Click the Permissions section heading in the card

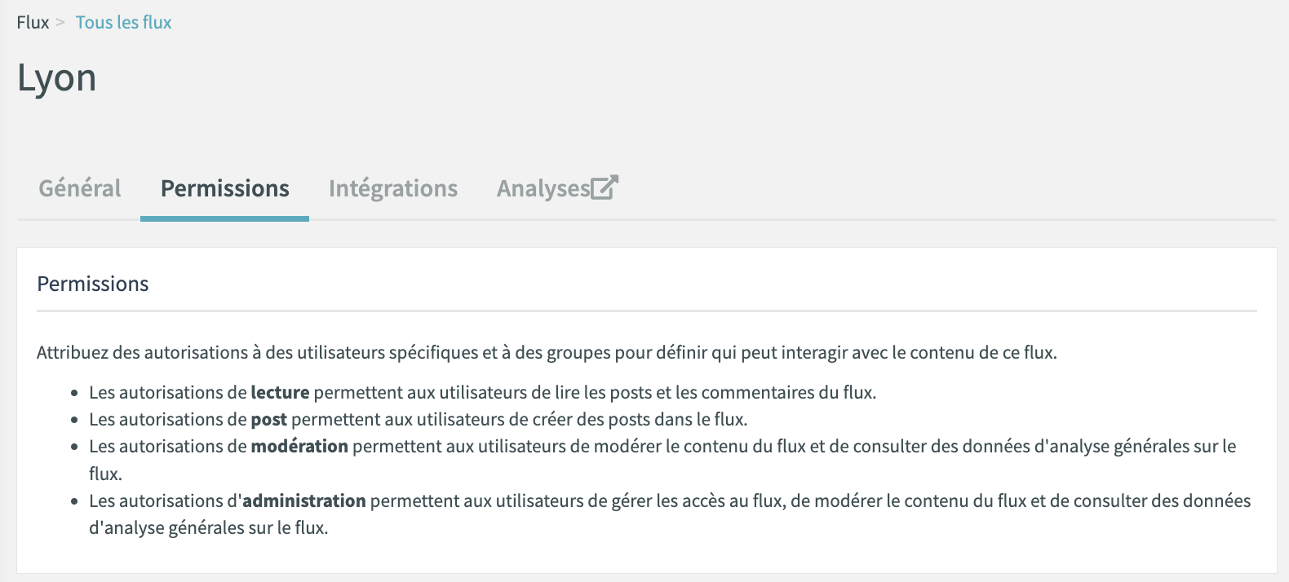pos(93,284)
